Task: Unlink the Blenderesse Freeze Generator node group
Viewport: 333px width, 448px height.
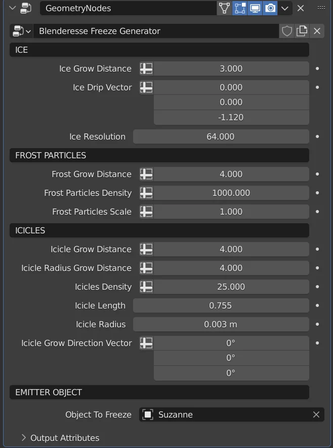Action: (x=317, y=31)
